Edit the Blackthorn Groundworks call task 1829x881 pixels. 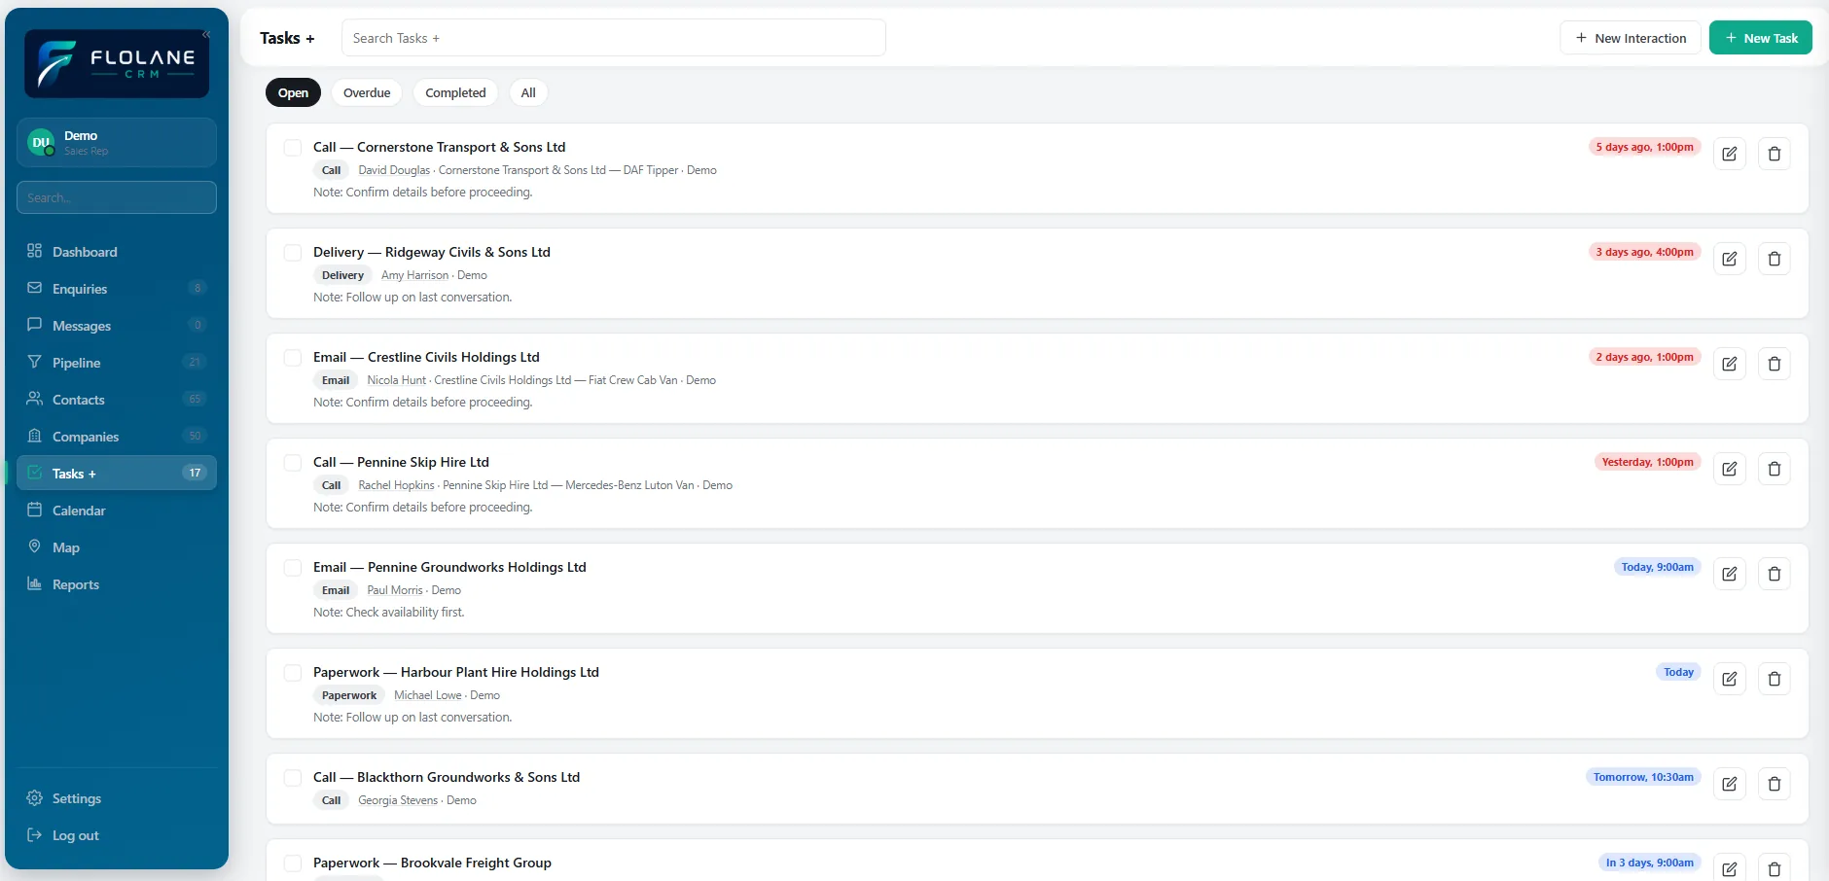point(1729,784)
